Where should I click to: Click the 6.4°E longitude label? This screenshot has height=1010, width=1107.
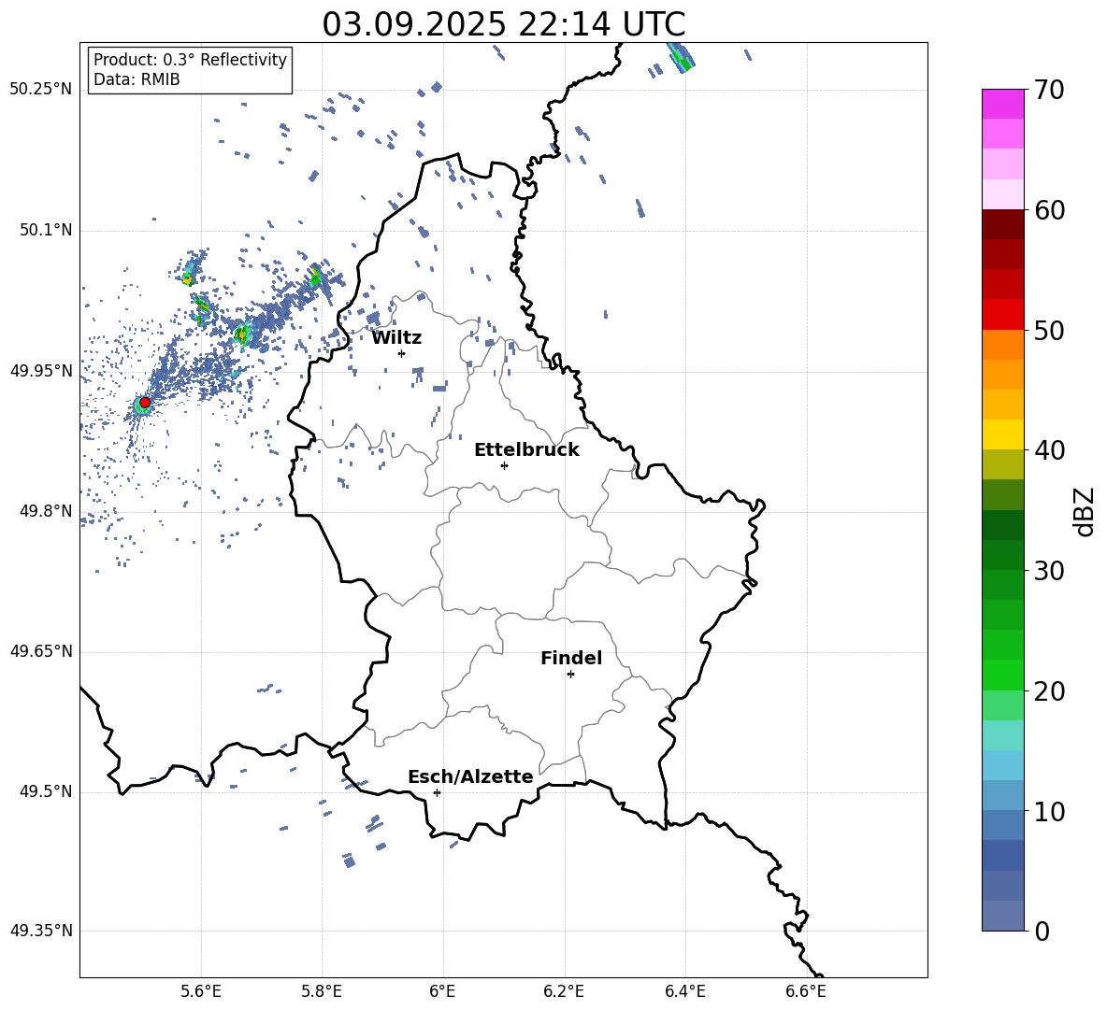[x=684, y=991]
